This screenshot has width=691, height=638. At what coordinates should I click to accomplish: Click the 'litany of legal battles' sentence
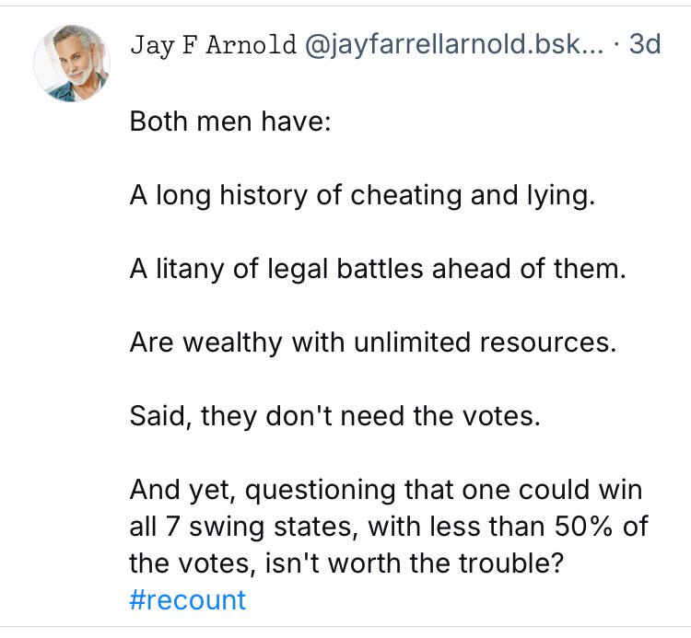(378, 269)
